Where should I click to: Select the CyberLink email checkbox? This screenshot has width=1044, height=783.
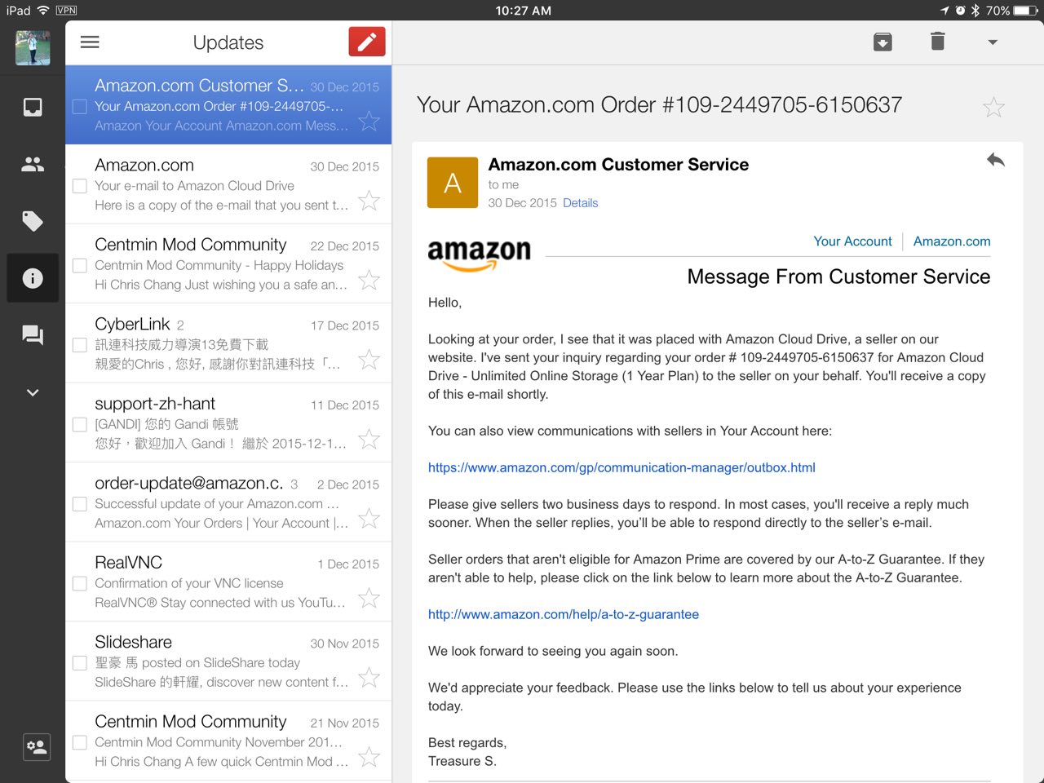[80, 345]
